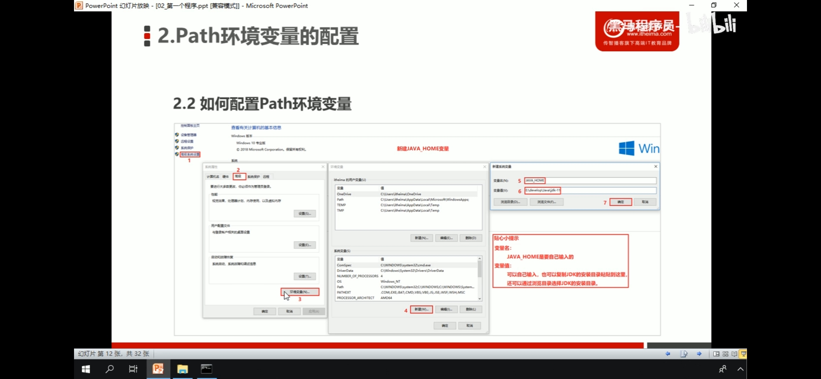Open PowerPoint from the taskbar
The height and width of the screenshot is (379, 821).
coord(158,369)
